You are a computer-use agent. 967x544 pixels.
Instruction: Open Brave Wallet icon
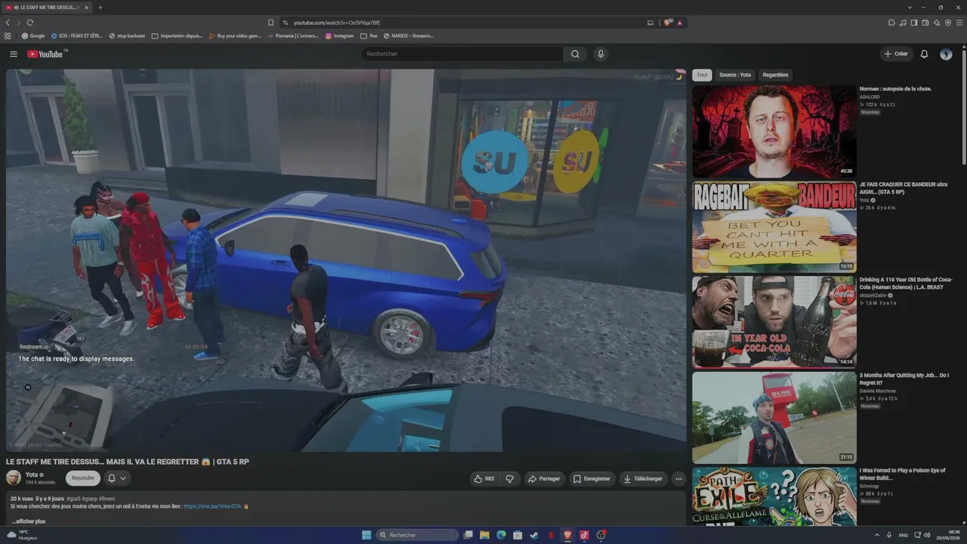(925, 23)
